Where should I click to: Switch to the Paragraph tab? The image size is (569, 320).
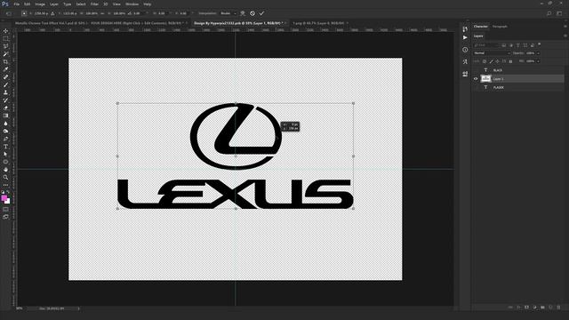[x=500, y=27]
